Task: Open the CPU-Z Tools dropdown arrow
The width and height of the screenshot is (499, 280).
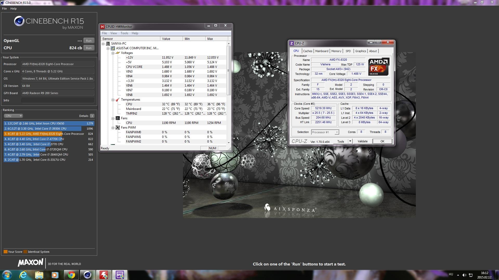Action: (350, 141)
